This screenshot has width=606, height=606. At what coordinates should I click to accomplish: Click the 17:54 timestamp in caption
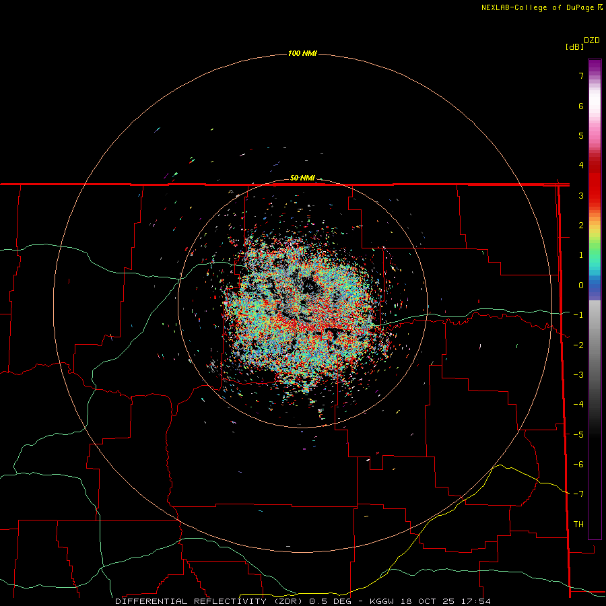(x=476, y=601)
